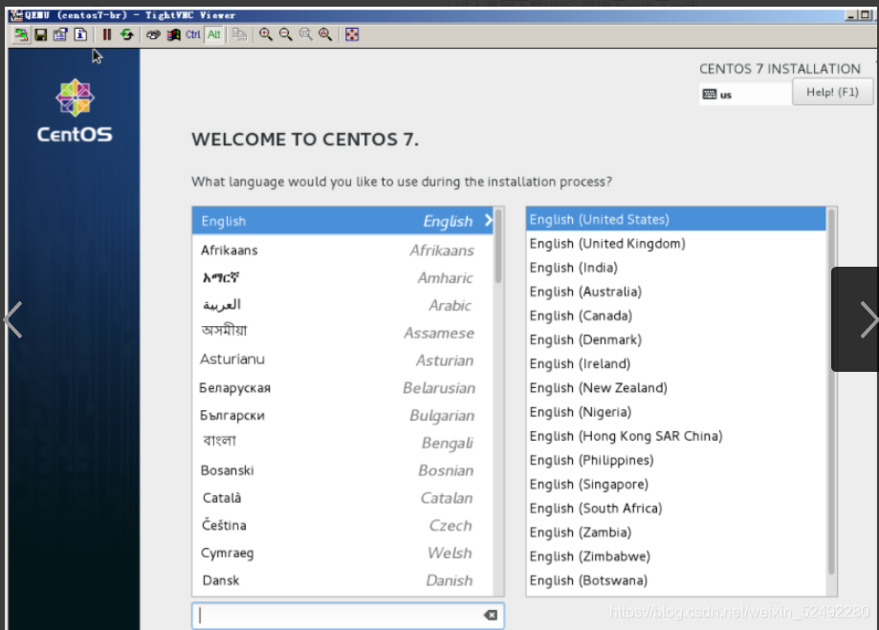Image resolution: width=879 pixels, height=630 pixels.
Task: Zoom out with the minus magnifier
Action: 286,34
